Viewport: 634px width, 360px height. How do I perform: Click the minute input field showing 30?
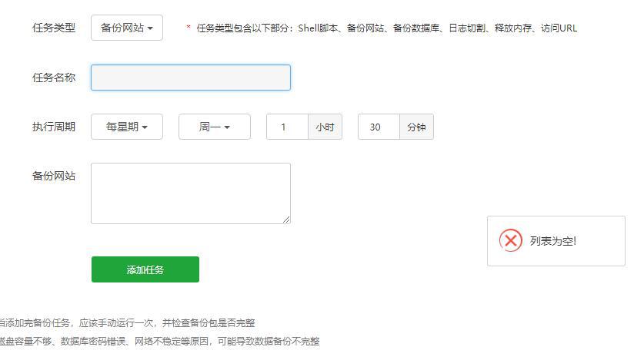[379, 127]
